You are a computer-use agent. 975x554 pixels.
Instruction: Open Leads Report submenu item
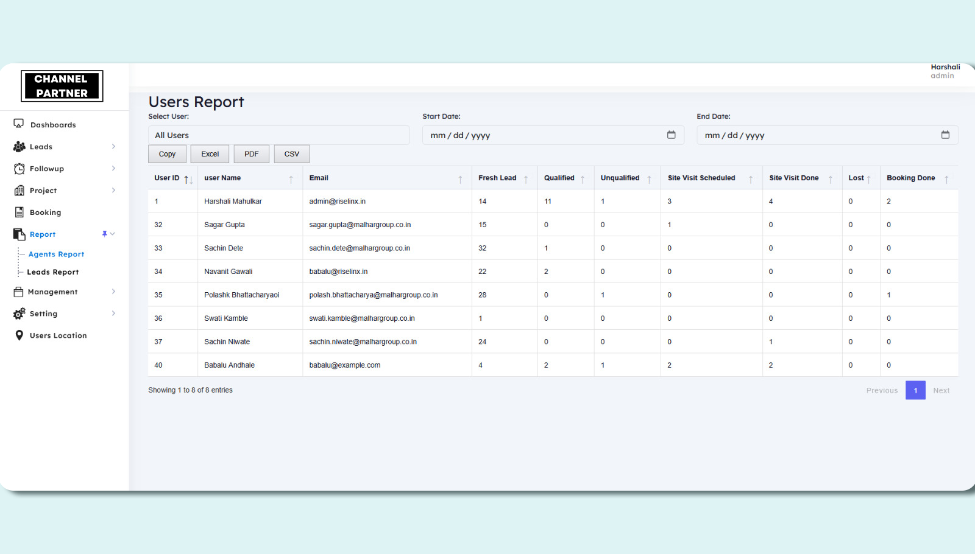pos(53,272)
